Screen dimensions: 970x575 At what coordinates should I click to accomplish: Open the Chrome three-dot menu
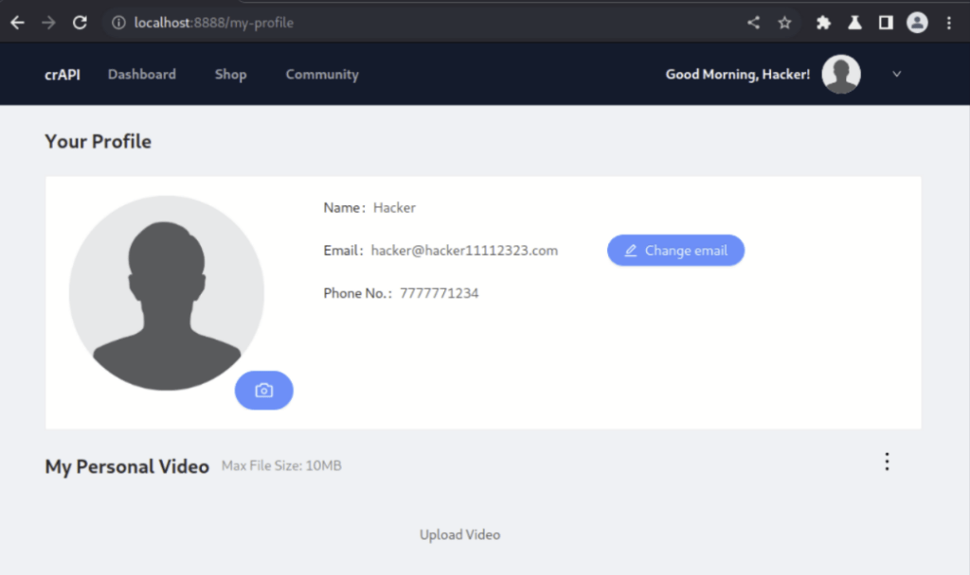(x=948, y=23)
